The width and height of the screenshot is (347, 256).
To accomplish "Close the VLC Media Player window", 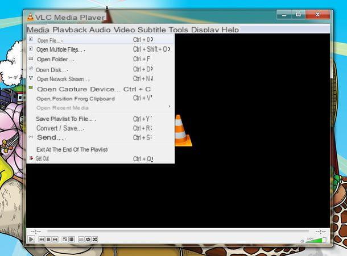I will (x=318, y=15).
